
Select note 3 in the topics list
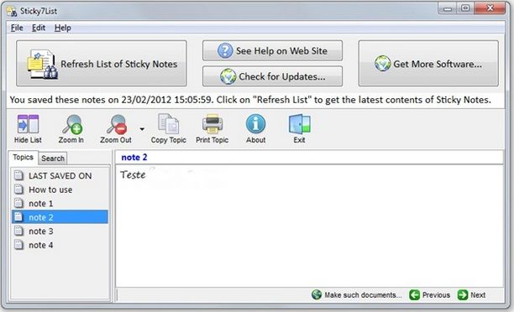[x=60, y=231]
